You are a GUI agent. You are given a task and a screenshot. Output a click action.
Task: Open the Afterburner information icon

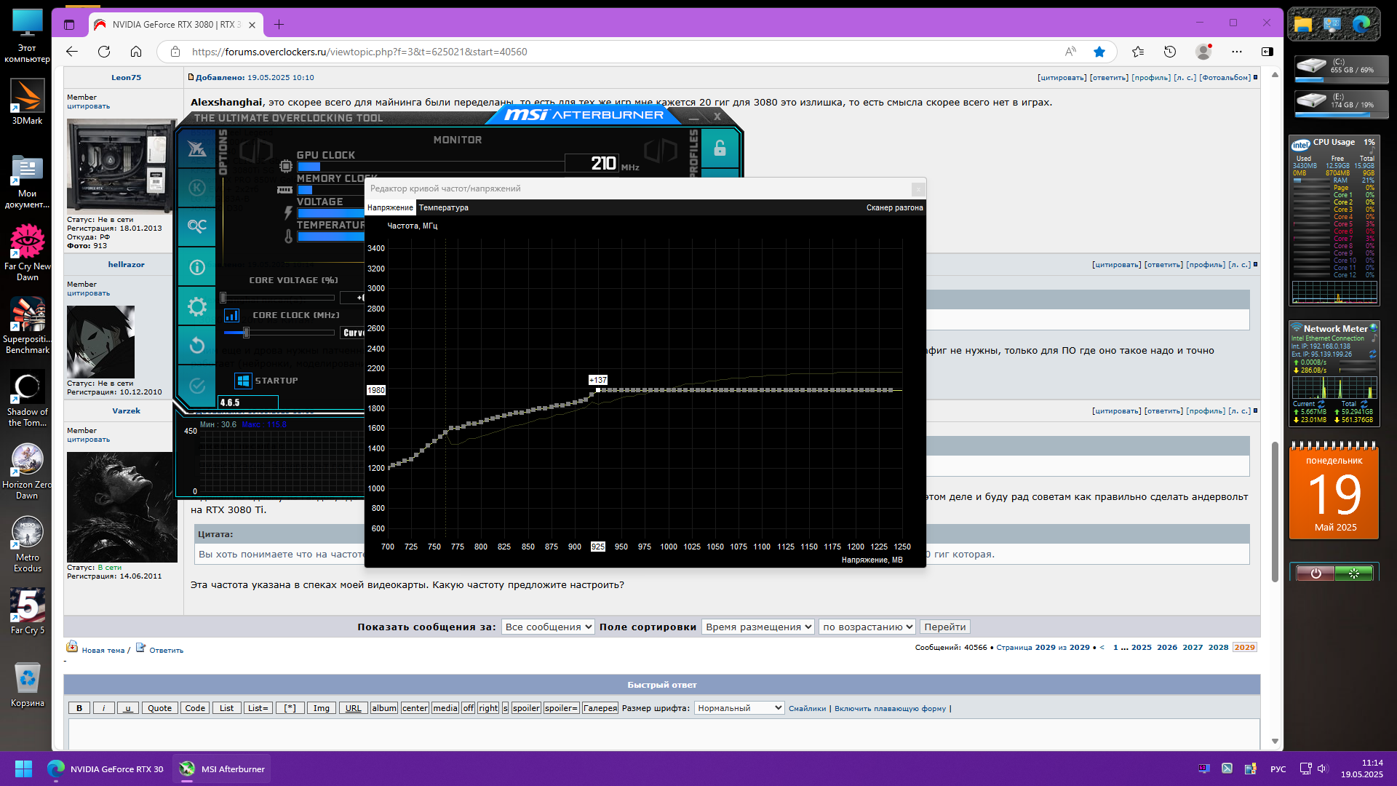tap(196, 267)
